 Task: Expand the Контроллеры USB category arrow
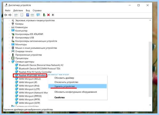point(9,38)
